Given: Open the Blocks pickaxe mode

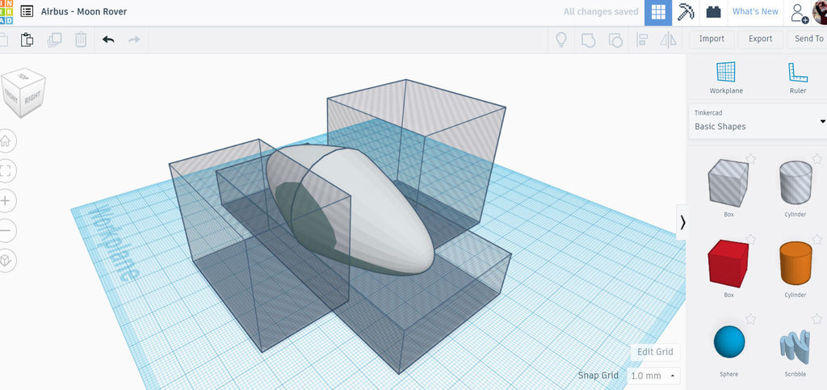Looking at the screenshot, I should point(686,12).
